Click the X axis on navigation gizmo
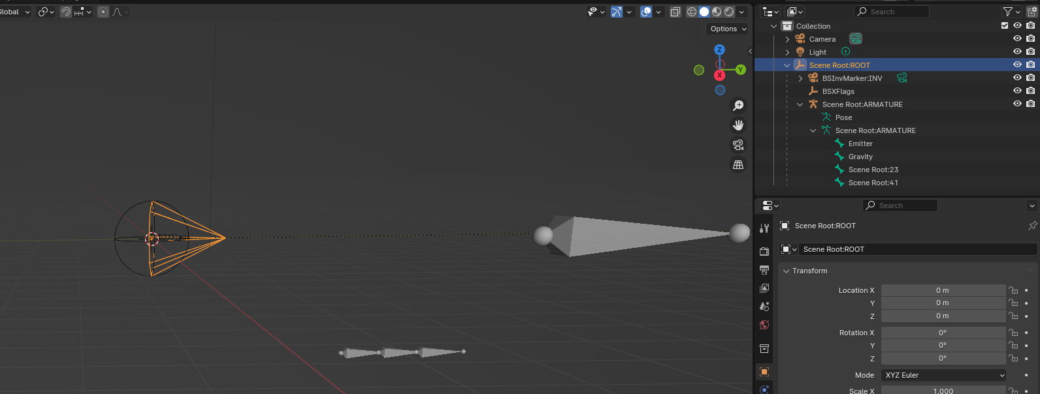 coord(719,75)
